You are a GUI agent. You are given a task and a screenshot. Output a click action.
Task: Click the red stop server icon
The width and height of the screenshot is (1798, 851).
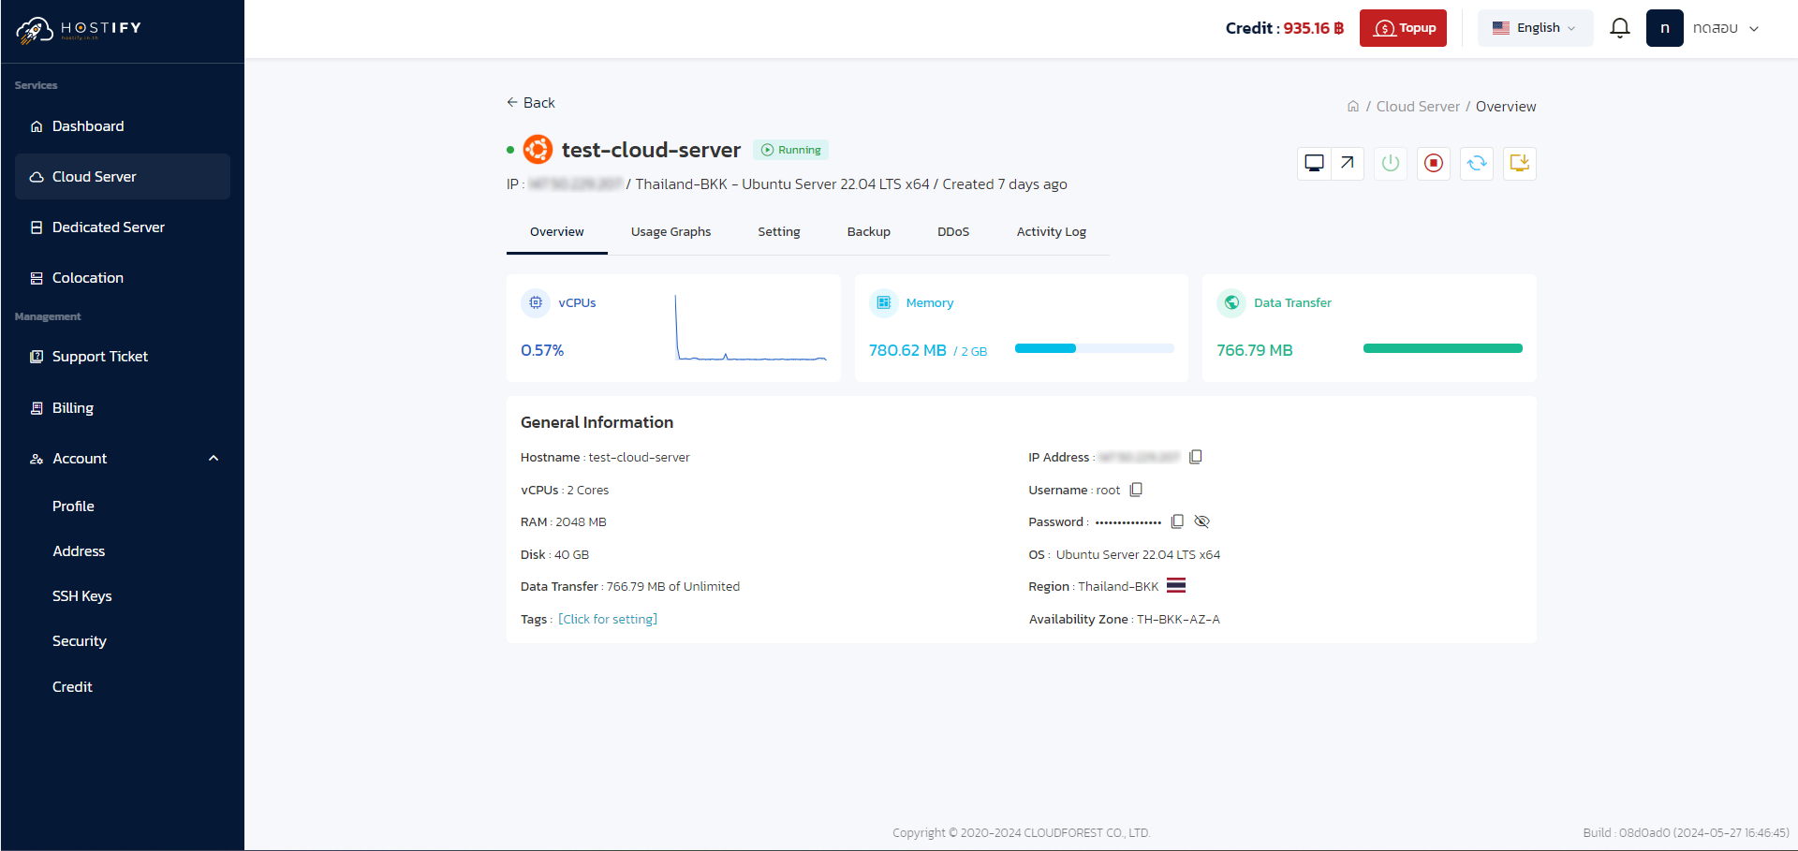(1434, 163)
